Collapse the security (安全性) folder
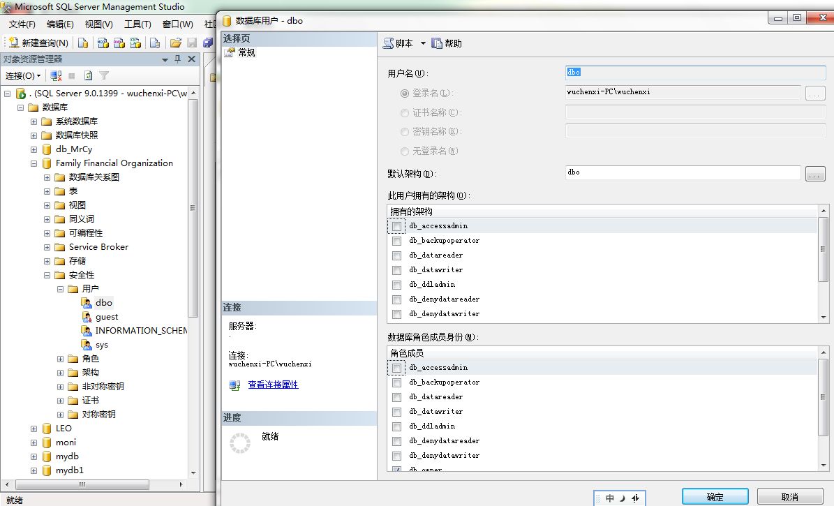834x506 pixels. click(47, 275)
